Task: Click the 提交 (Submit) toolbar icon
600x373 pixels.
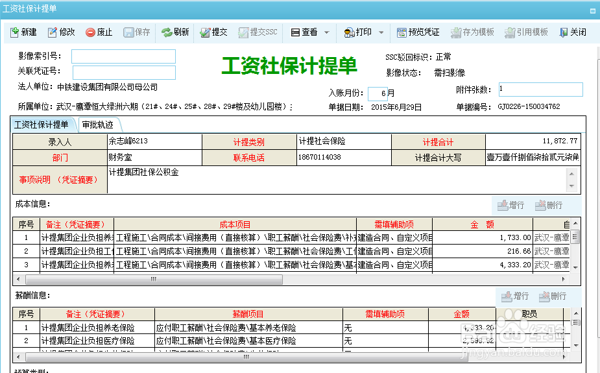Action: point(205,32)
